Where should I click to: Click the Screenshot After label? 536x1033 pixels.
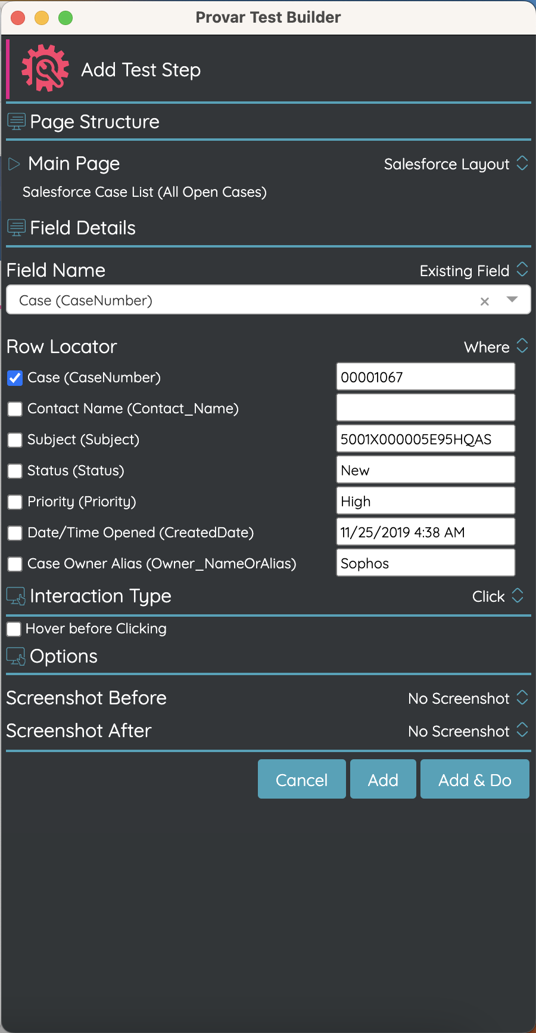pyautogui.click(x=79, y=731)
